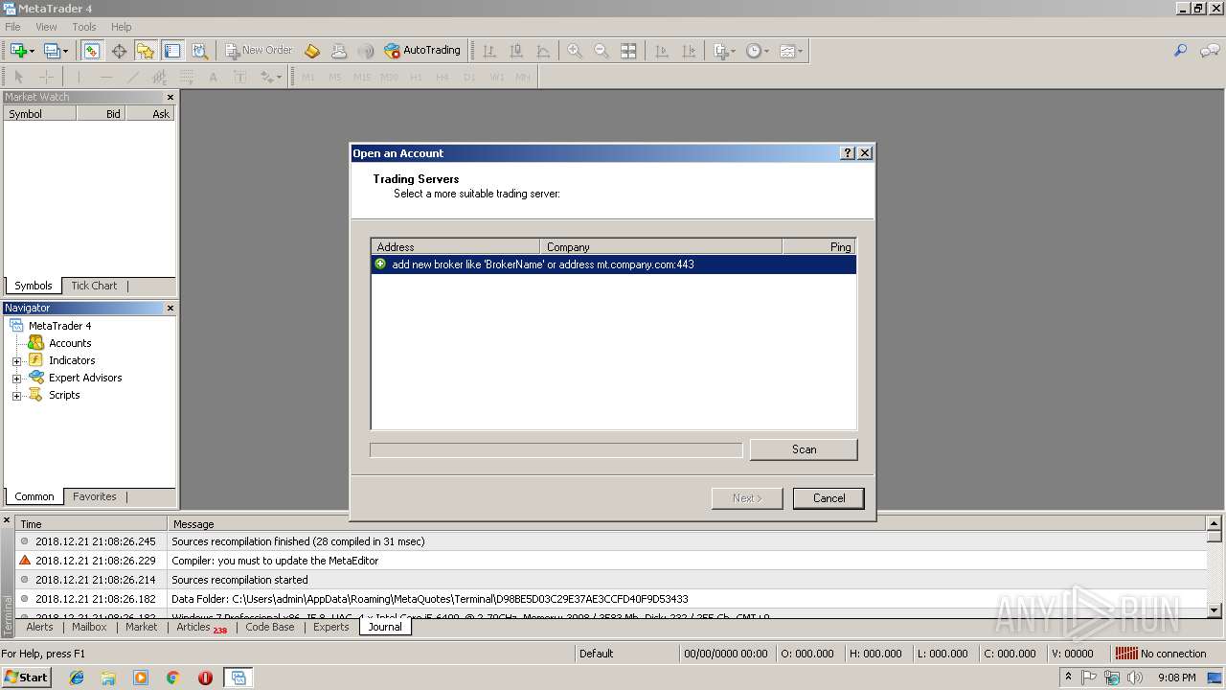Close the Navigator panel
1226x690 pixels.
pos(170,308)
